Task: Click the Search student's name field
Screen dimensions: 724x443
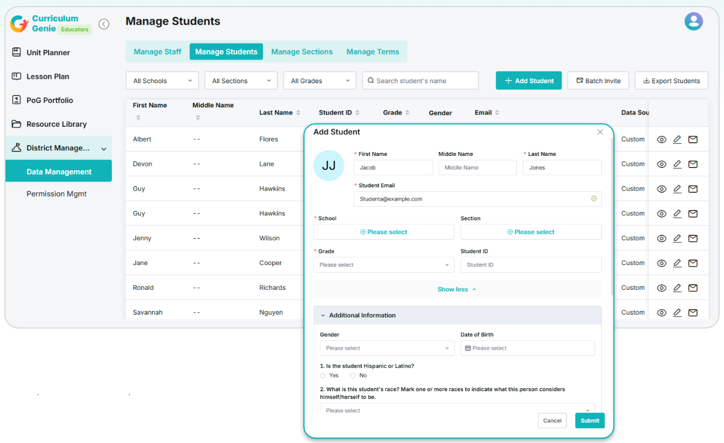Action: (x=420, y=80)
